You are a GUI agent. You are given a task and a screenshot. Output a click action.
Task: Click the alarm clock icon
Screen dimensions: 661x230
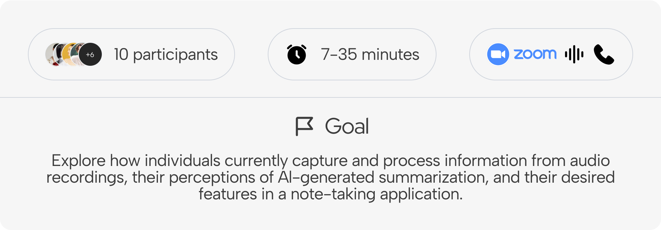[x=297, y=55]
